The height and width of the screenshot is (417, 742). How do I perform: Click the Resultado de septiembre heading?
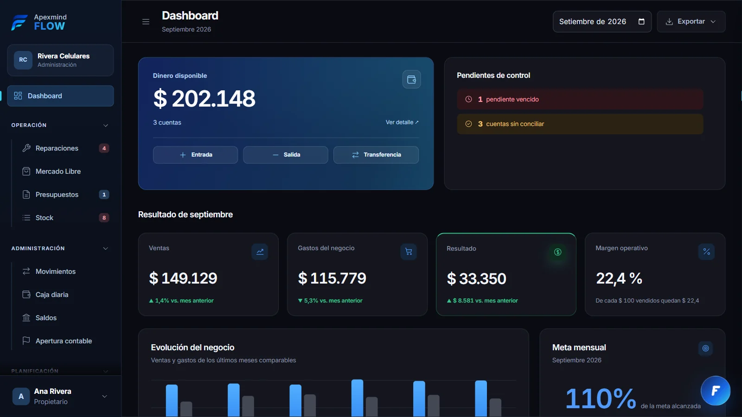[x=185, y=215]
